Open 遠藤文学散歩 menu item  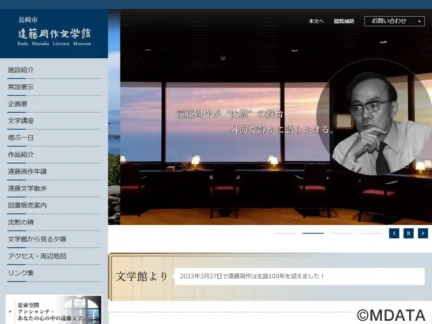click(54, 188)
